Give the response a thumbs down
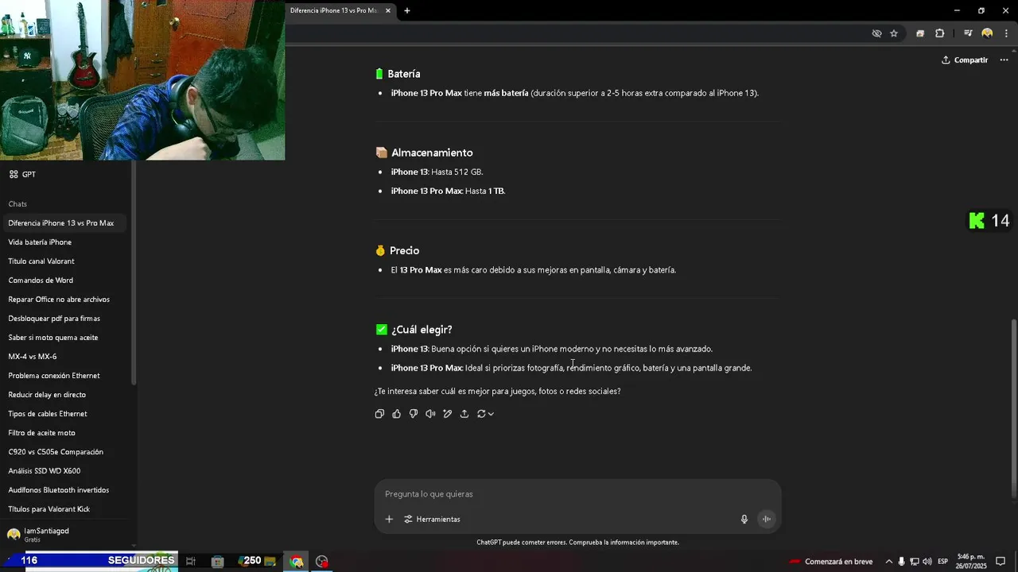Screen dimensions: 1018x572 (414, 414)
